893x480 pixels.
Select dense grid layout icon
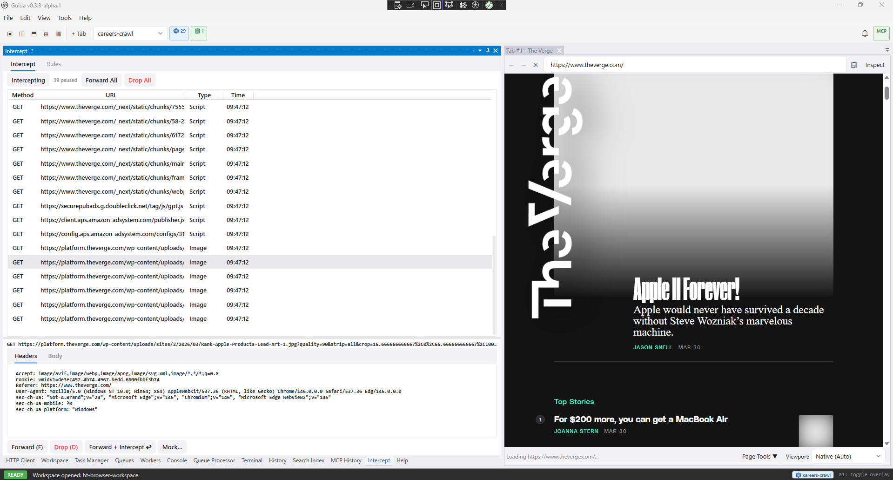(x=58, y=34)
